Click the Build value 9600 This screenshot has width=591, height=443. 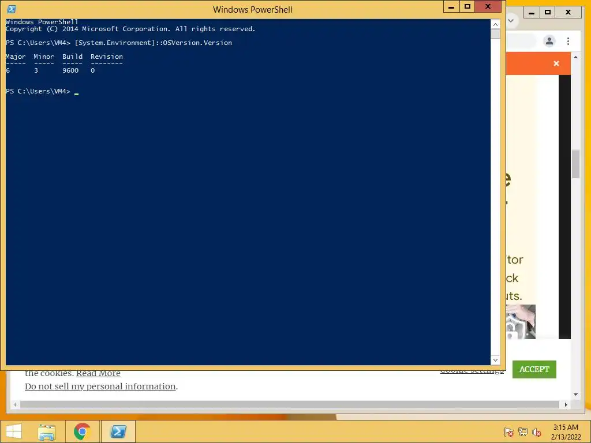[70, 70]
